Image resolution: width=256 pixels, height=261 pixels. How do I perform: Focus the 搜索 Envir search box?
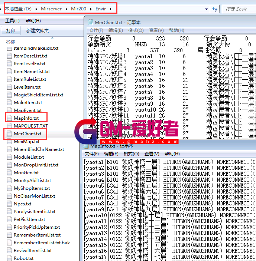click(x=239, y=9)
